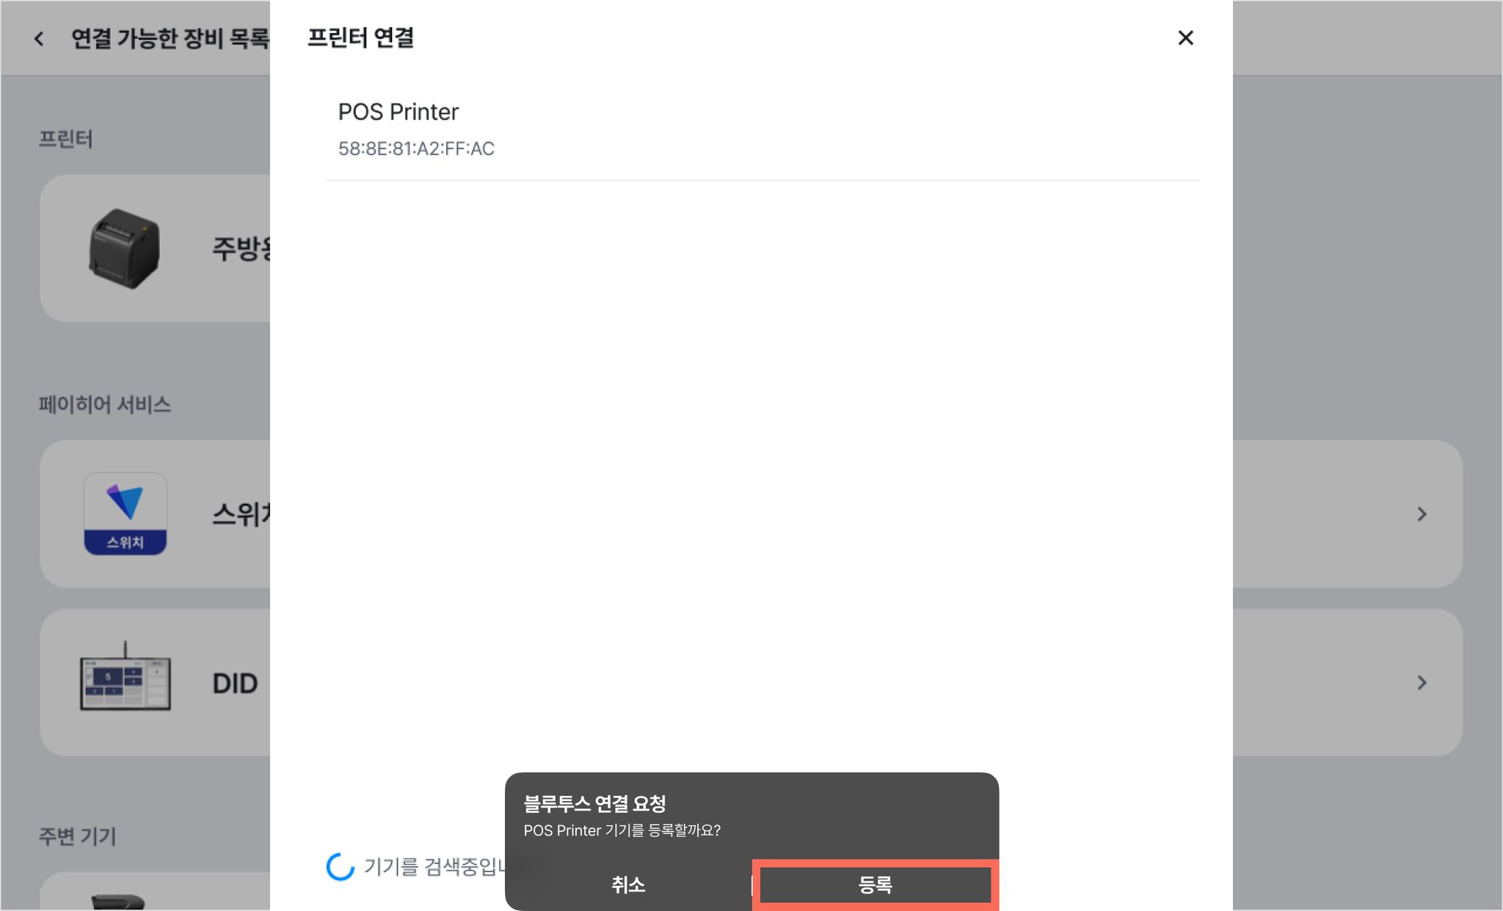This screenshot has width=1503, height=911.
Task: Confirm registration with the 등록 button
Action: point(875,885)
